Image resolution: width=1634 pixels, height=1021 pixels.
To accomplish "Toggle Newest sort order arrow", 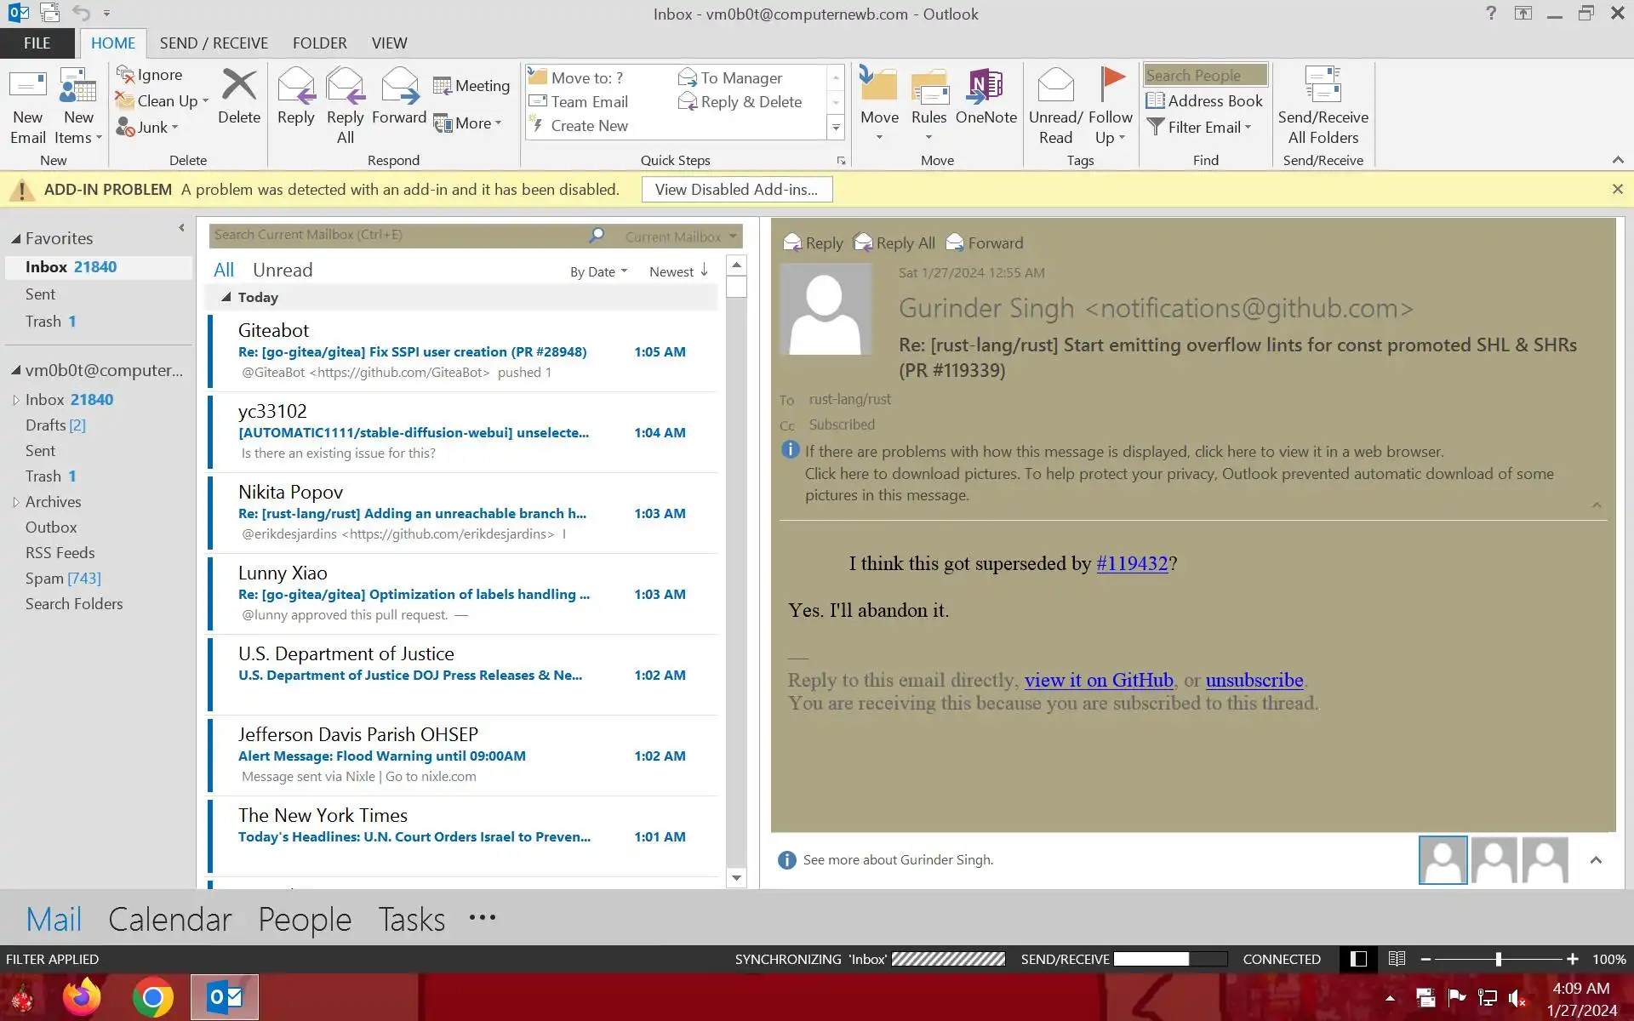I will click(x=704, y=271).
